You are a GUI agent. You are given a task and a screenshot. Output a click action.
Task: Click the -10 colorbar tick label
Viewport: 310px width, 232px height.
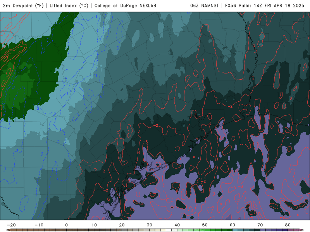[39, 225]
